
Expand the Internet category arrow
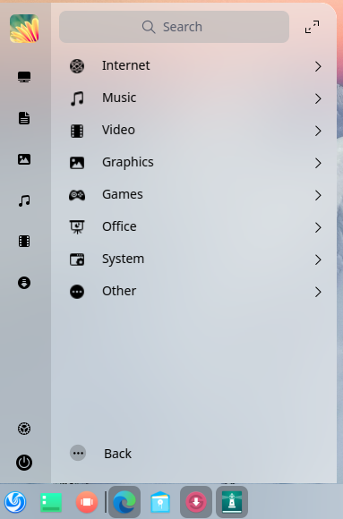pyautogui.click(x=318, y=66)
